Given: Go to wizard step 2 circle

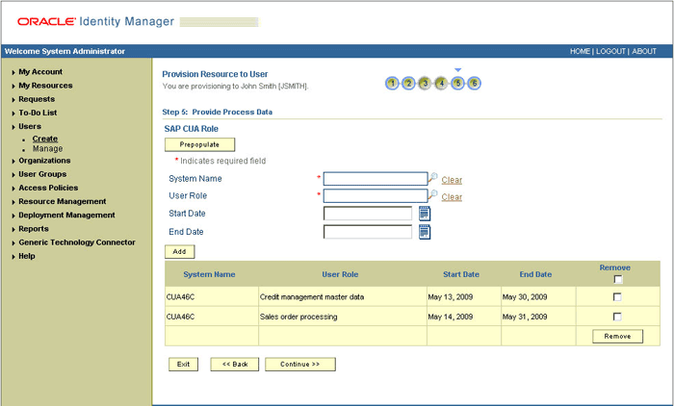Looking at the screenshot, I should [x=408, y=83].
